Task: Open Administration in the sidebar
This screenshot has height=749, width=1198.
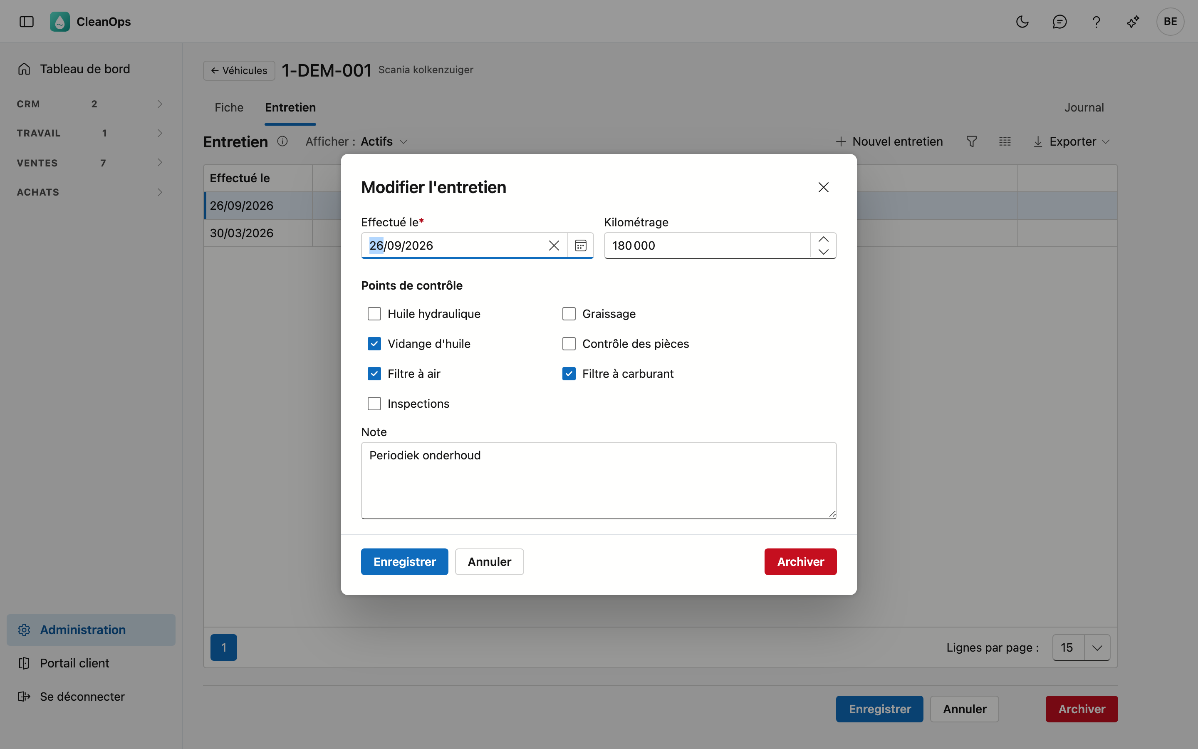Action: (91, 630)
